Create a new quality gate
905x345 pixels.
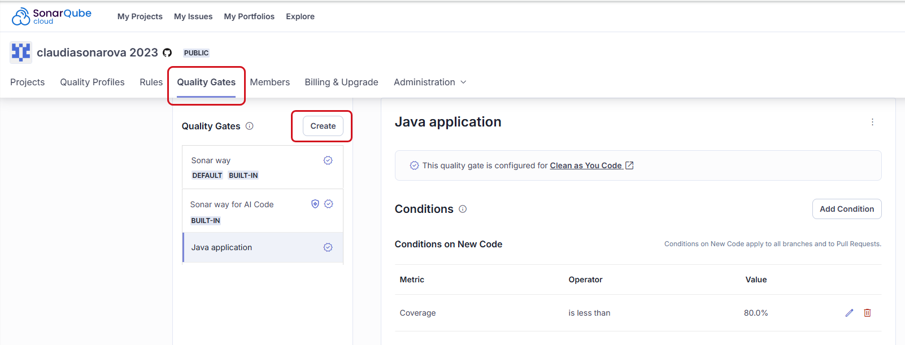(323, 126)
